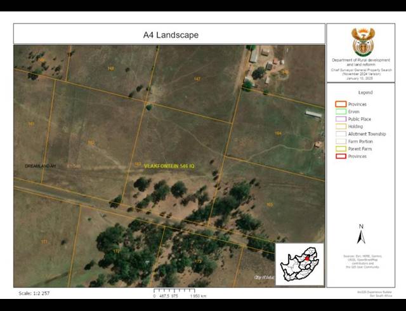The width and height of the screenshot is (406, 311).
Task: Click parcel label 165 on the map
Action: [x=270, y=205]
